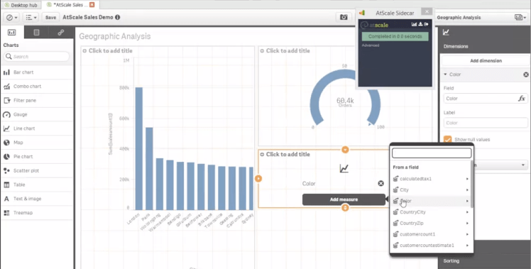531x269 pixels.
Task: Remove Color dimension from the line chart
Action: [381, 183]
